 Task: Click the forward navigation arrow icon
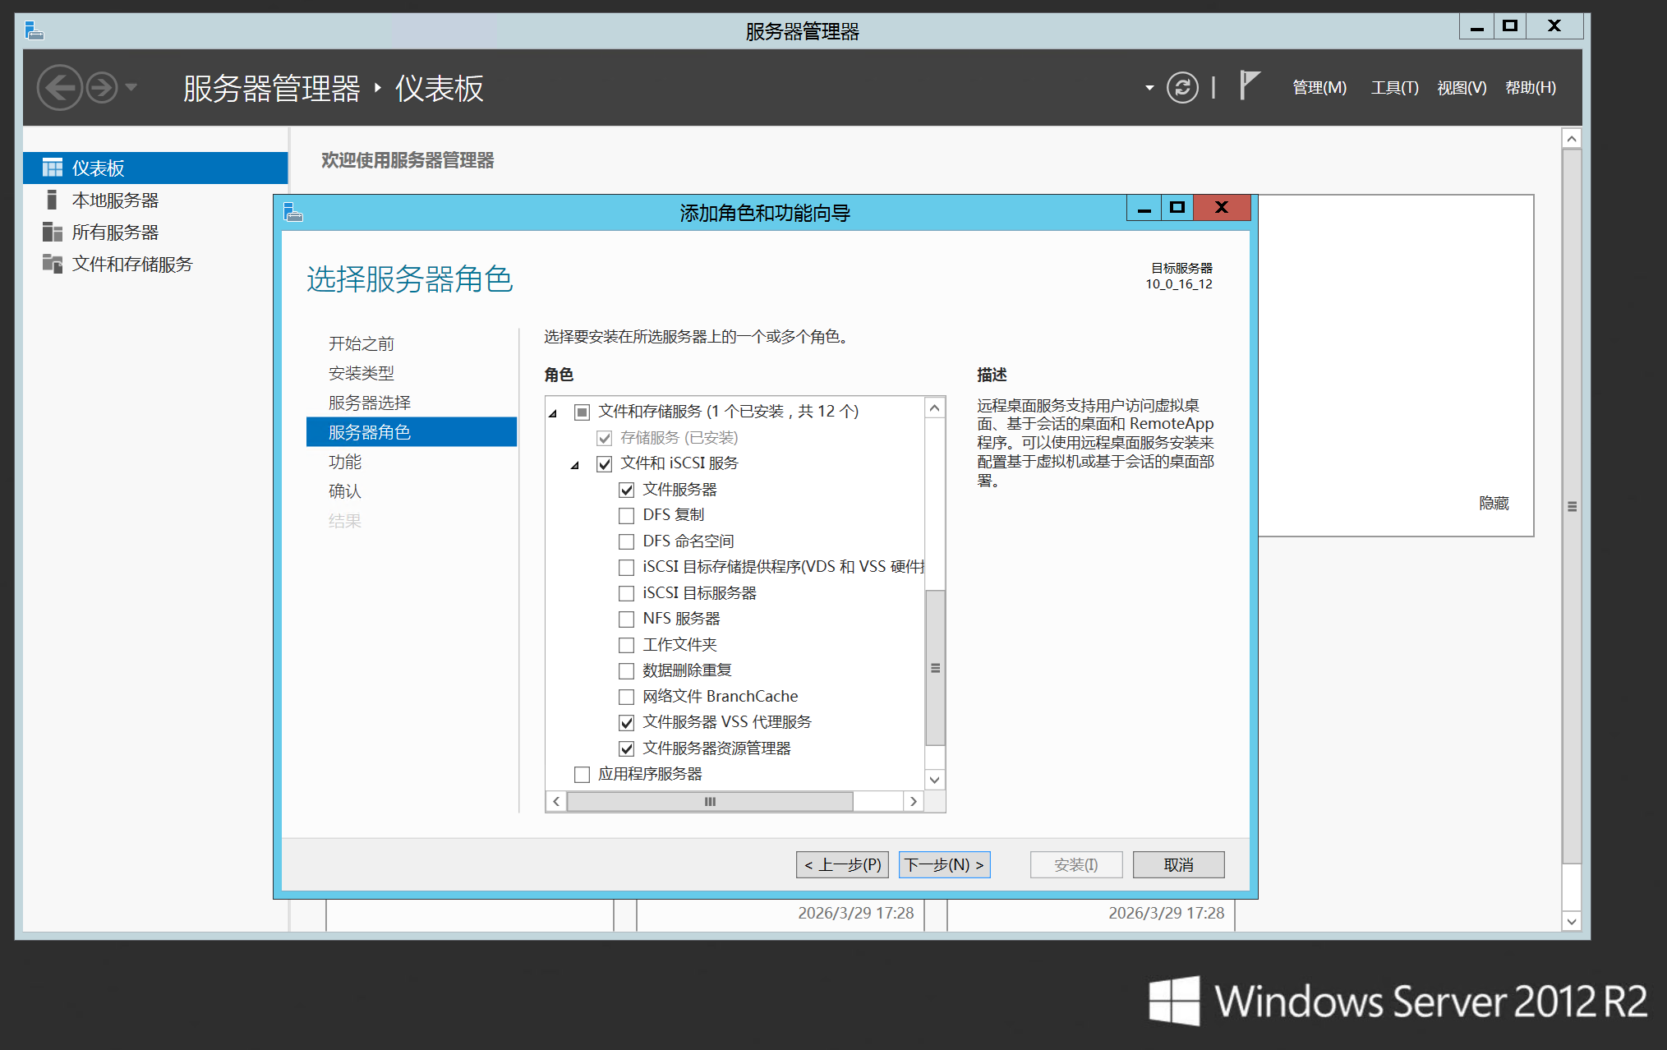pos(102,87)
